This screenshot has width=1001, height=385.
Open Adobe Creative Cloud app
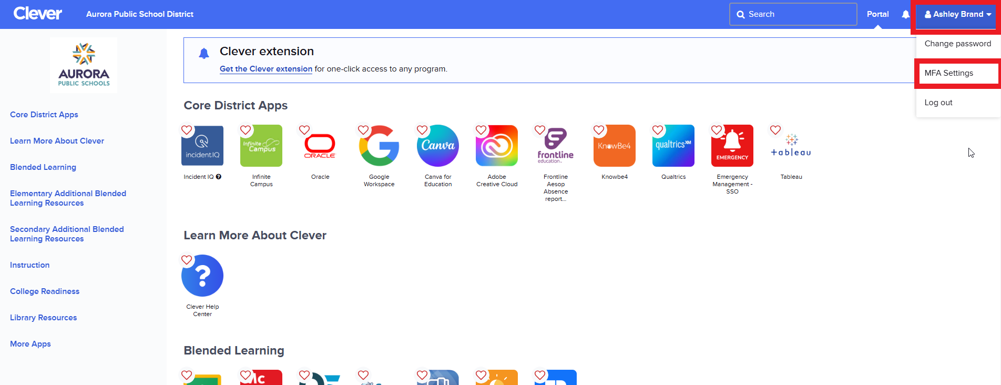497,146
